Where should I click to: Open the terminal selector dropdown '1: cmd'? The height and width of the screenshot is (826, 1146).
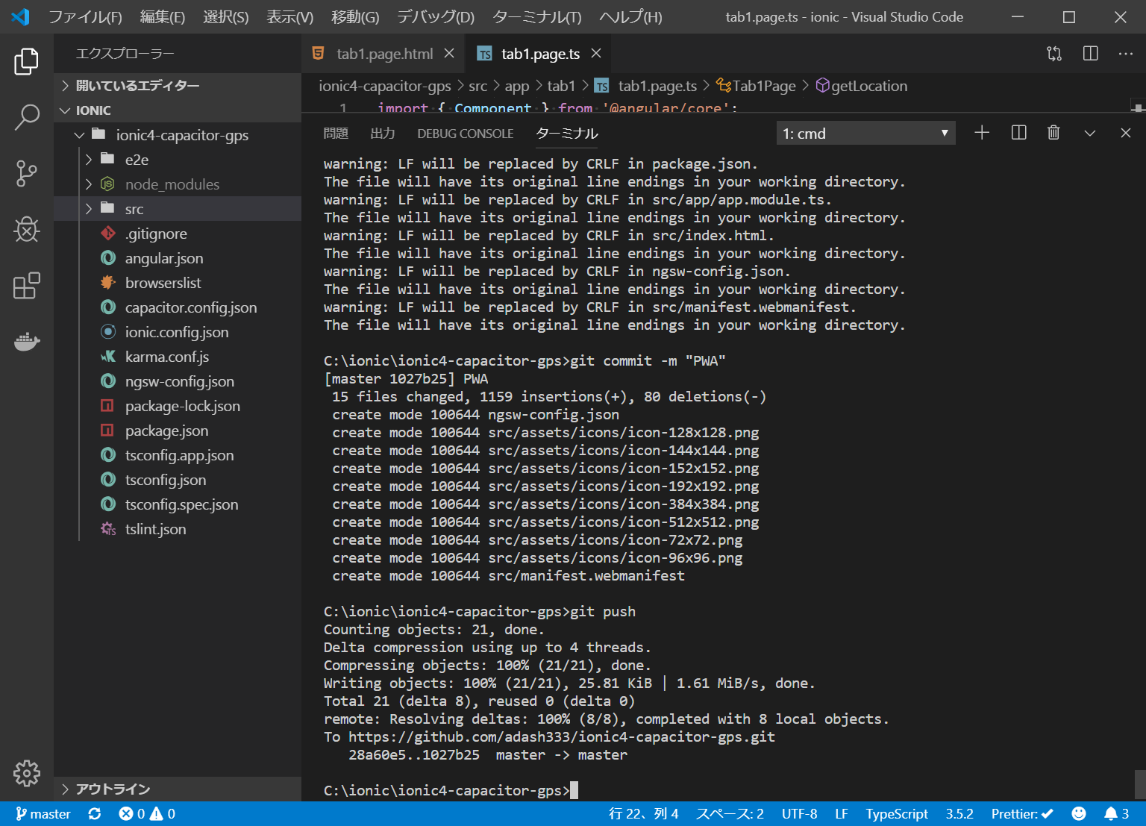[x=865, y=134]
